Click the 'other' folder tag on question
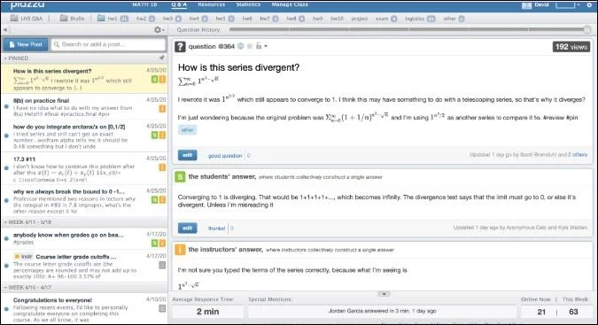598x325 pixels. click(187, 130)
